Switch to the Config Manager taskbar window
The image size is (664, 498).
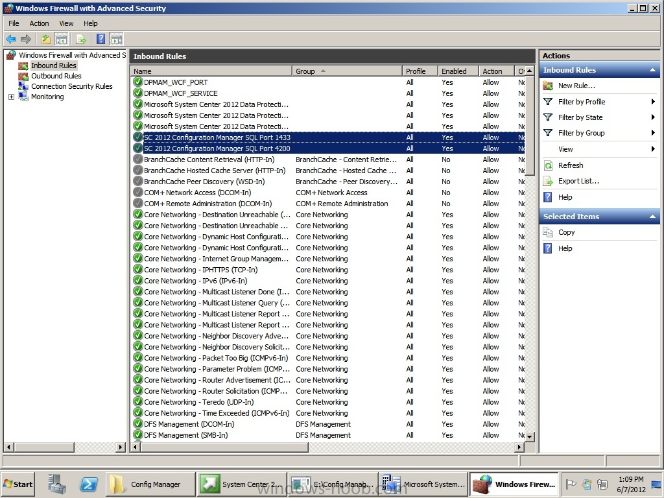[x=150, y=484]
